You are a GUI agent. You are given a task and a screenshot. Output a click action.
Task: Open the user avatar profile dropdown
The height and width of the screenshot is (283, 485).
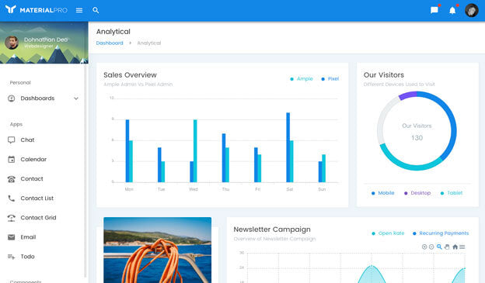471,10
